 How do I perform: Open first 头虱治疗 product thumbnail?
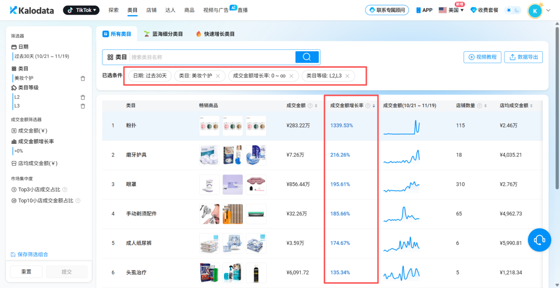tap(209, 272)
